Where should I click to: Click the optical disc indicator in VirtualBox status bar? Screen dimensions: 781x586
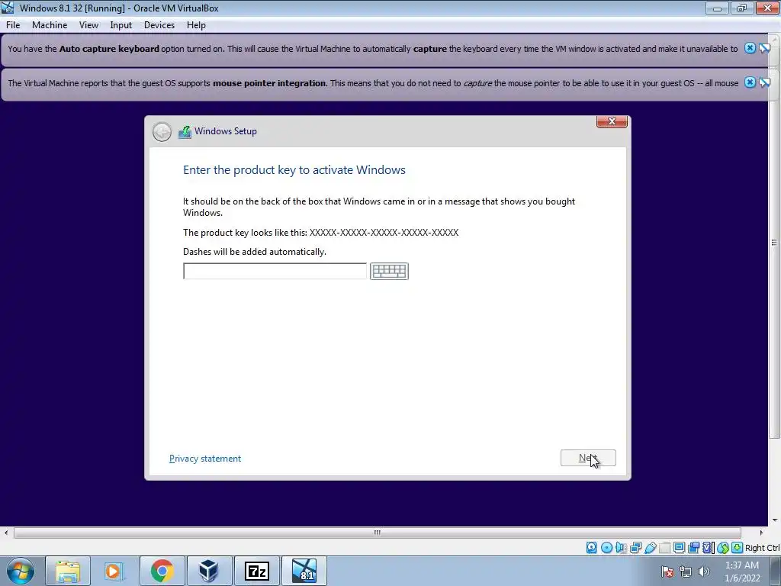[606, 548]
